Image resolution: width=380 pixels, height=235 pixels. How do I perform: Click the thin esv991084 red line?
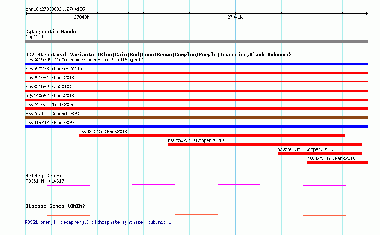tap(196, 82)
